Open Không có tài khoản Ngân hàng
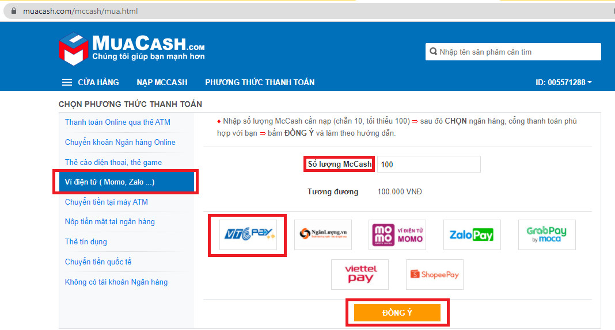Image resolution: width=615 pixels, height=330 pixels. coord(116,282)
